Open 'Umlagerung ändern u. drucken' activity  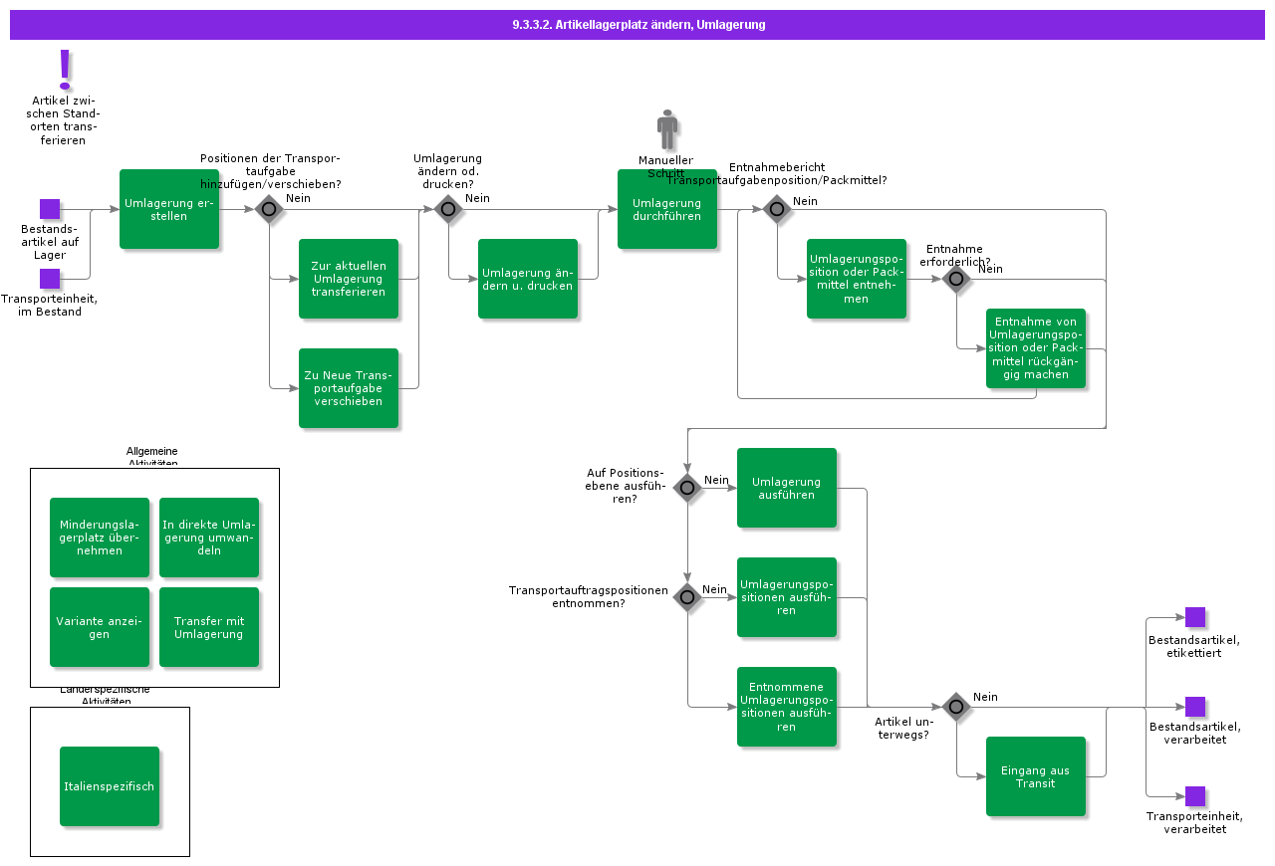tap(528, 279)
